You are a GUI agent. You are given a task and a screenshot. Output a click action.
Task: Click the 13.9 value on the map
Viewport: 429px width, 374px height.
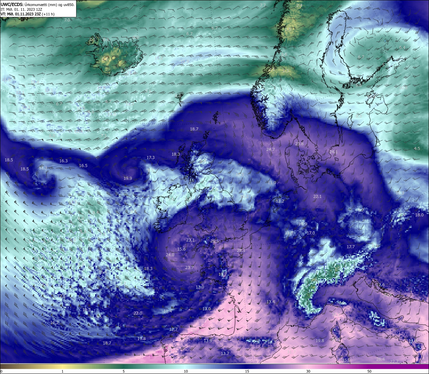tap(208, 341)
